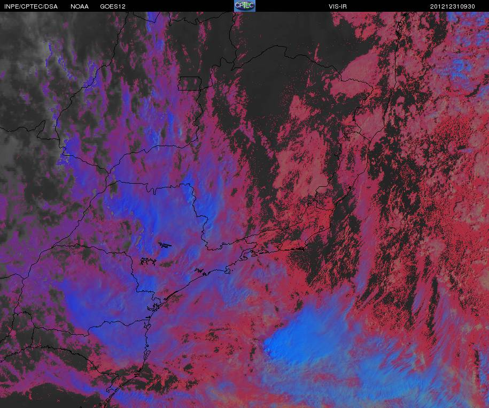Viewport: 489px width, 408px height.
Task: Click the VIS-IR channel label
Action: coord(338,6)
